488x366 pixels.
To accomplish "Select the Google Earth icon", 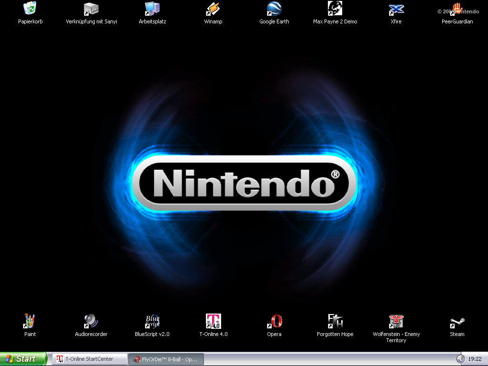I will pos(274,9).
